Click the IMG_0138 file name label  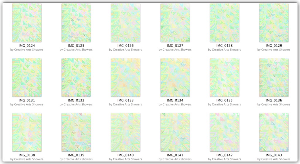click(27, 155)
